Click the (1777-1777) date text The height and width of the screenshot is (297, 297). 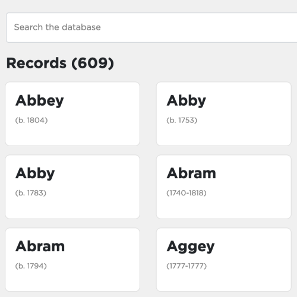click(187, 266)
